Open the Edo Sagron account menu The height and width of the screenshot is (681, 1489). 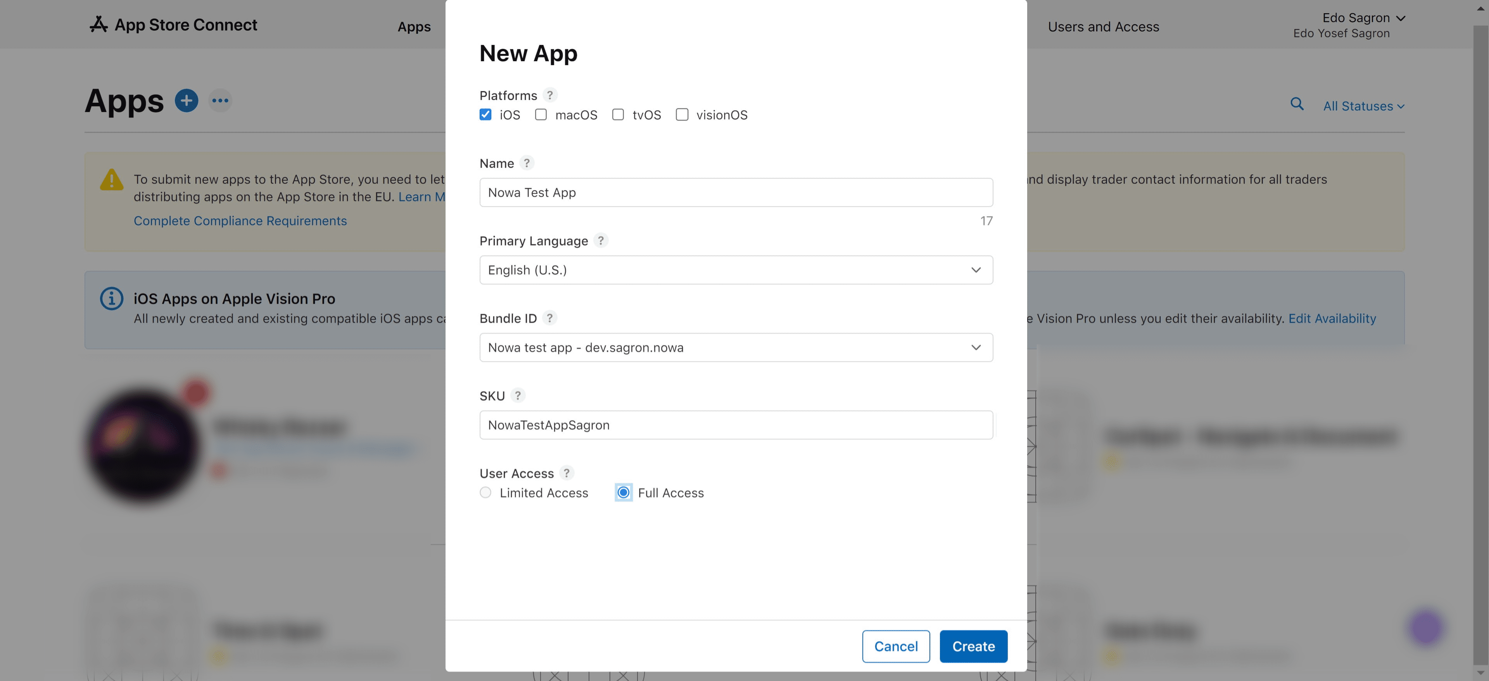1363,18
